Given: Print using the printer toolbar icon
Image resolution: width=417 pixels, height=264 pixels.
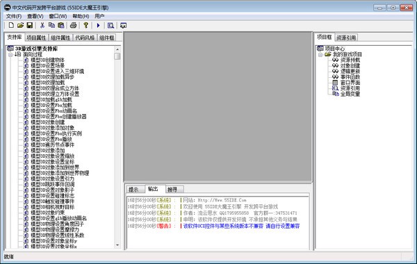Looking at the screenshot, I should (73, 25).
